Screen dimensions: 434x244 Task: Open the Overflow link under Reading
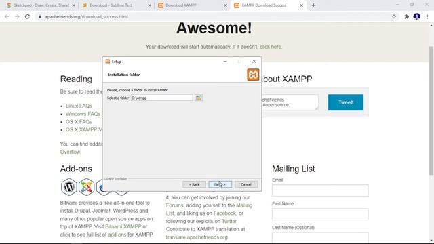tap(71, 152)
